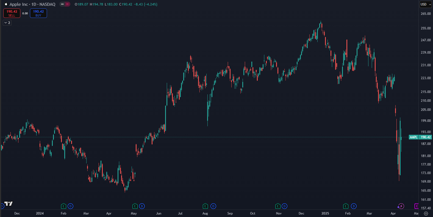Click the May 2024 dividend D marker
The width and height of the screenshot is (433, 217).
tap(142, 206)
